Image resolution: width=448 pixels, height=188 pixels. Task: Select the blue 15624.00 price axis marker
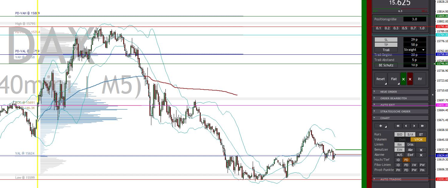442,156
